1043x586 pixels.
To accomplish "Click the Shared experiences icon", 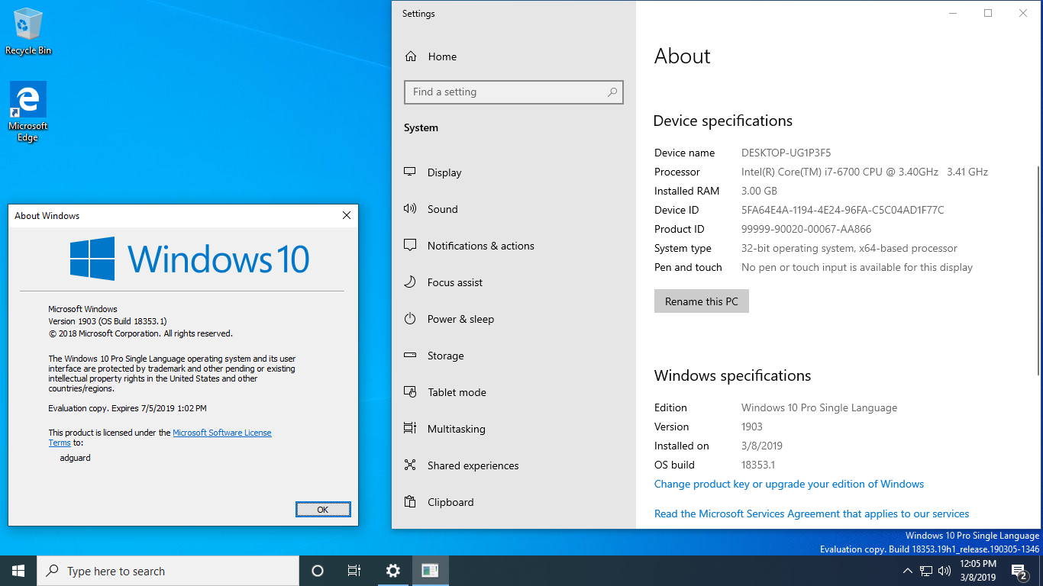I will coord(410,465).
